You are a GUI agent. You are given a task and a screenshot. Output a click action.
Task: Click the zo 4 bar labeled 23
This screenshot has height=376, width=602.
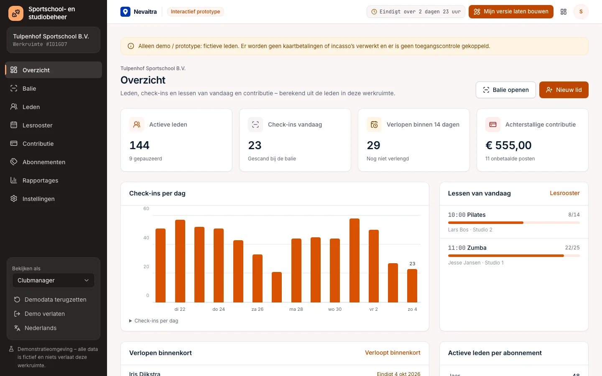pyautogui.click(x=412, y=285)
